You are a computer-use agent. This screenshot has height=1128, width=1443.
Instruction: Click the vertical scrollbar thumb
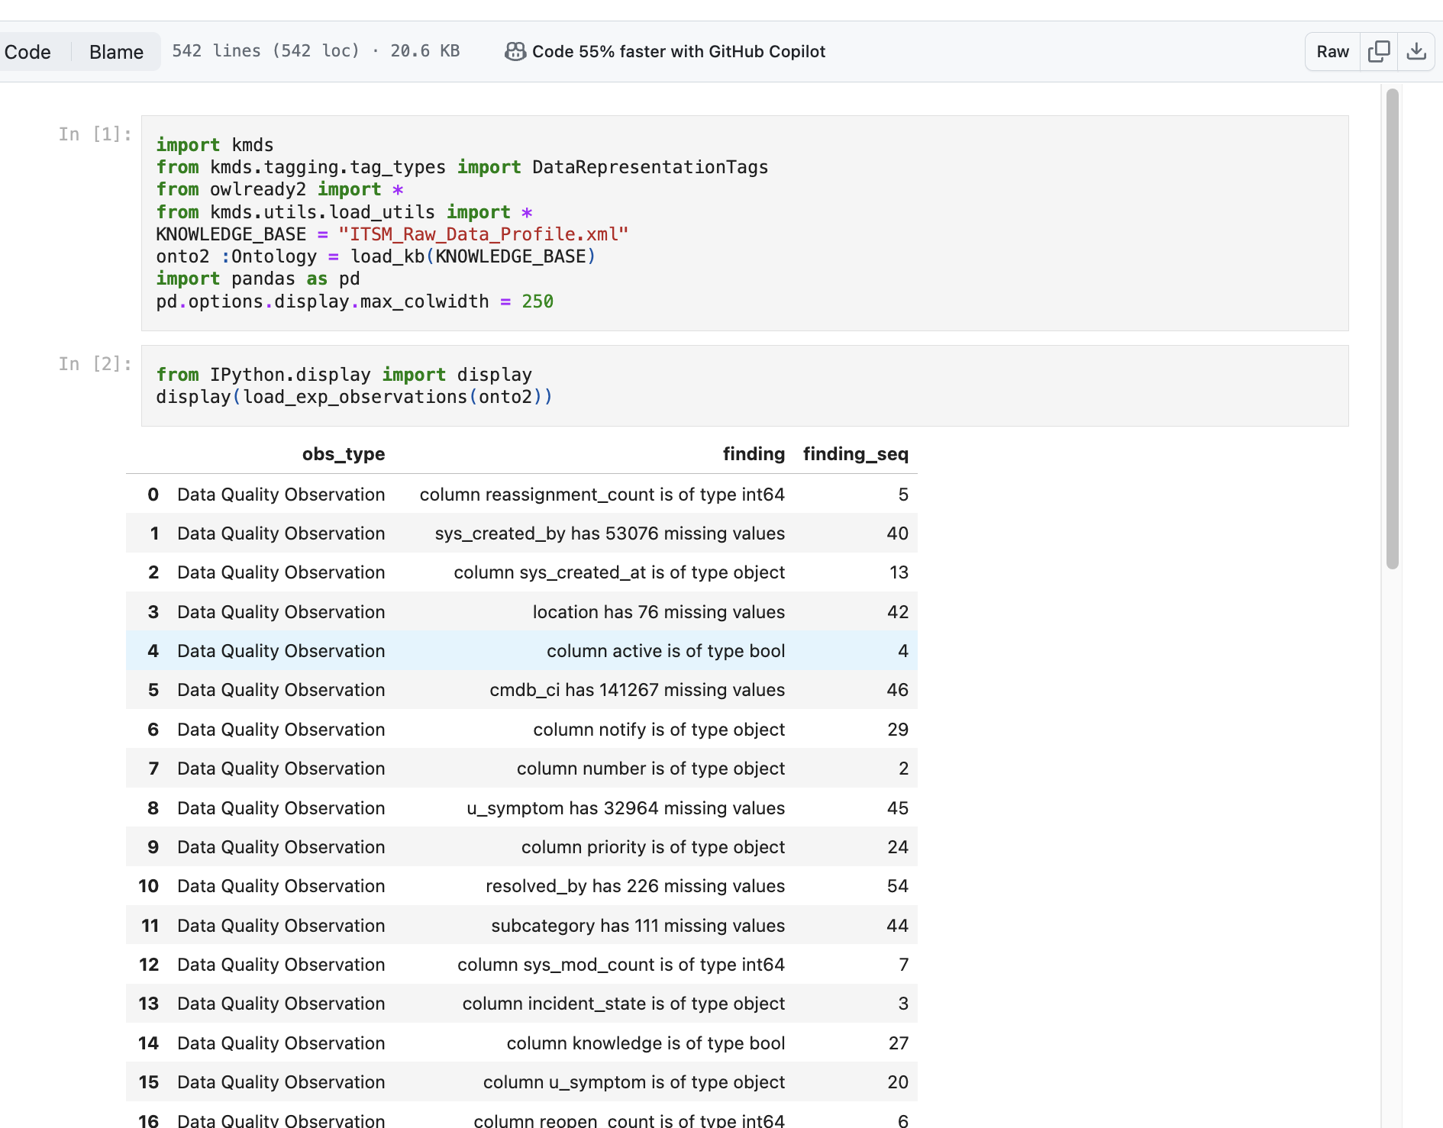1393,328
